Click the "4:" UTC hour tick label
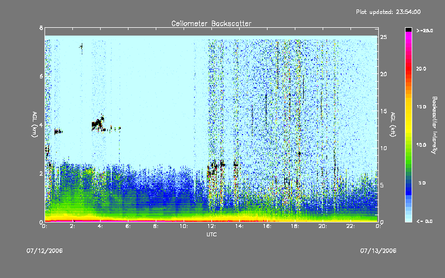 click(x=100, y=226)
